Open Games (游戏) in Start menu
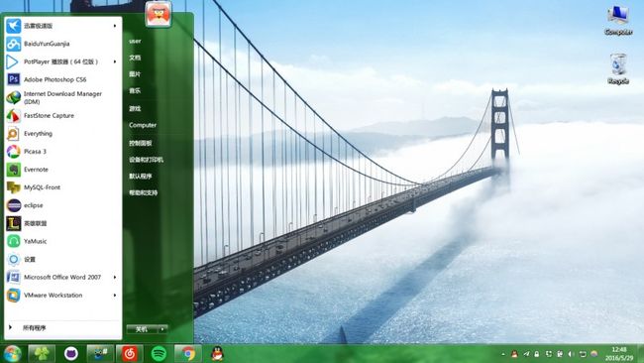The image size is (644, 363). [x=135, y=108]
